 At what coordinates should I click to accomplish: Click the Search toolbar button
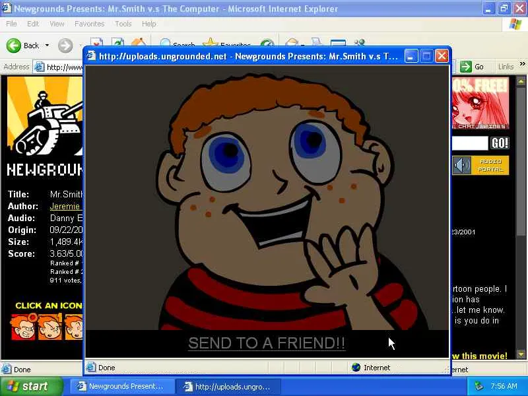pos(177,44)
